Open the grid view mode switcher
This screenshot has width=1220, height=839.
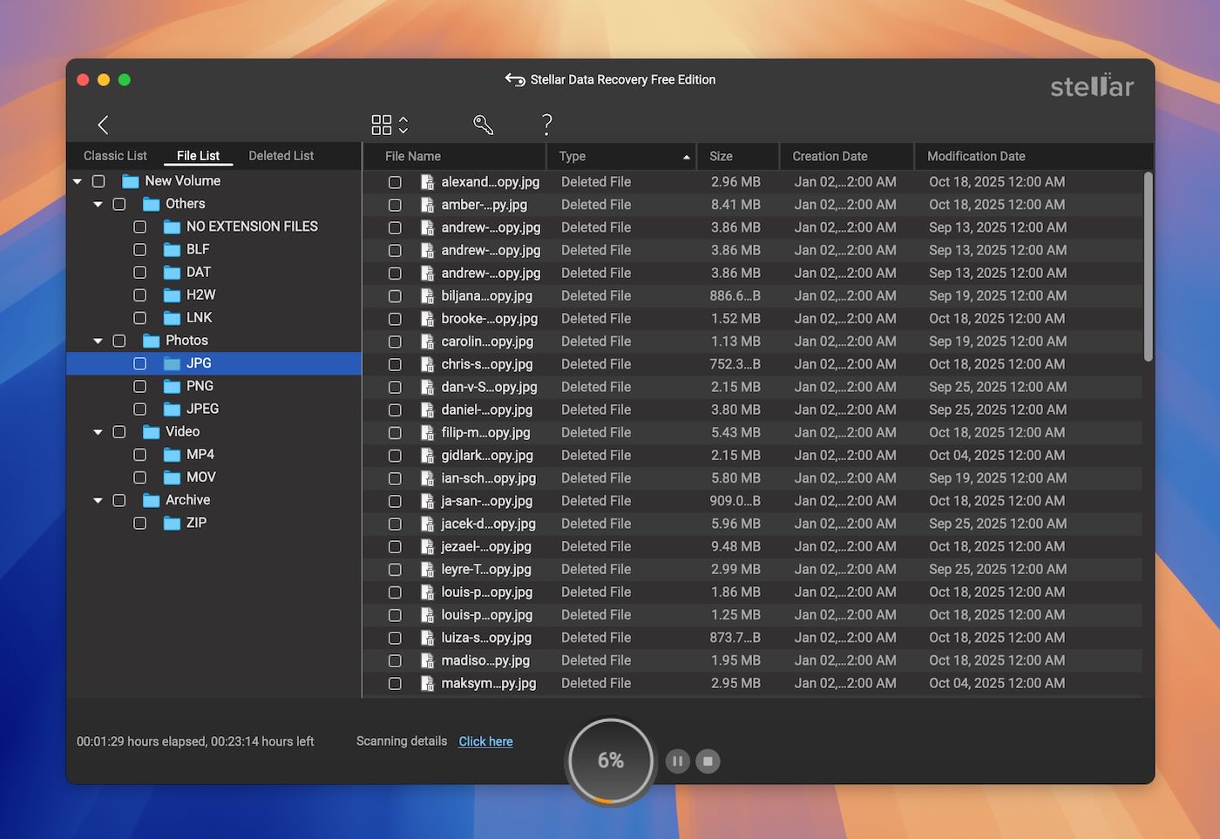tap(389, 125)
